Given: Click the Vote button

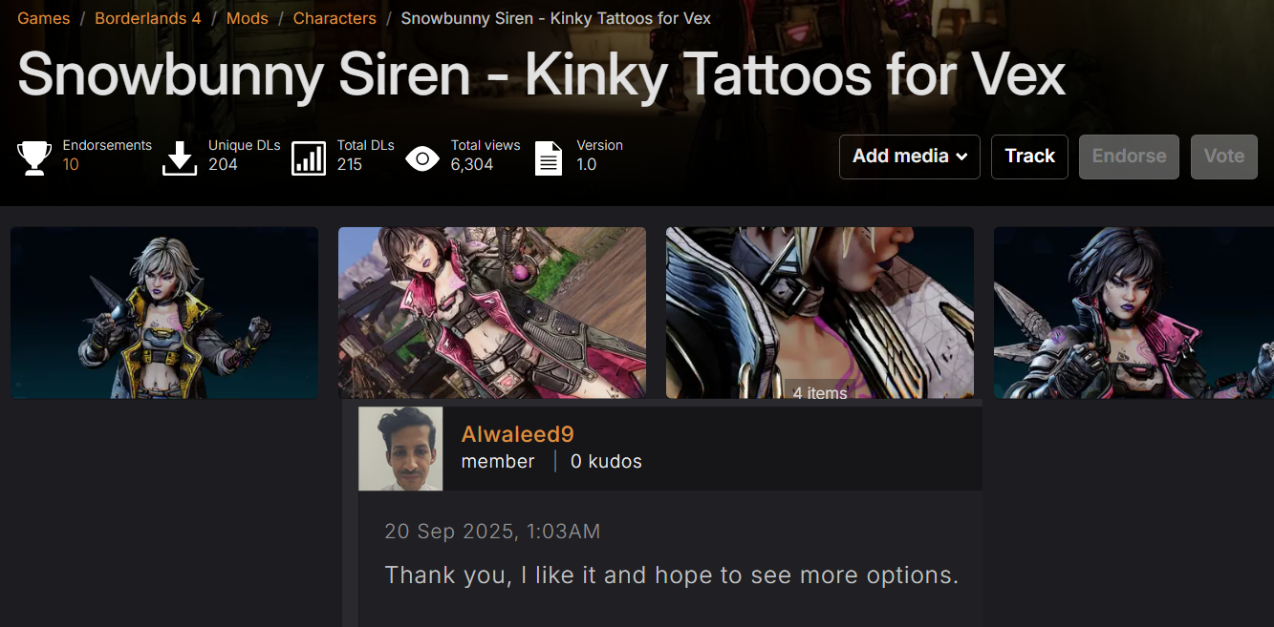Looking at the screenshot, I should click(x=1224, y=157).
